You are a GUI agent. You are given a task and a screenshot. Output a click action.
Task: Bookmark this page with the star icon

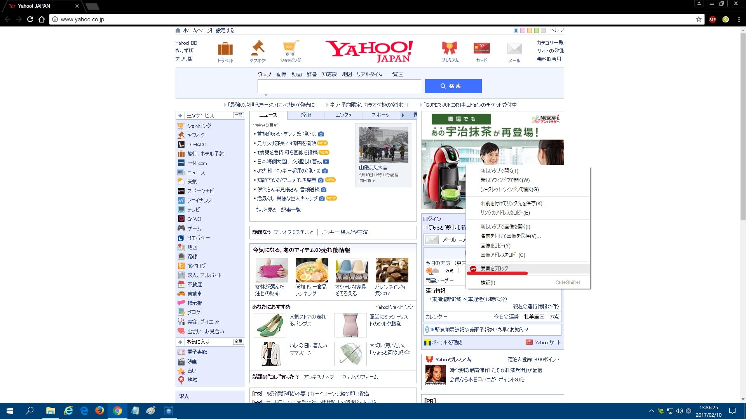point(699,19)
